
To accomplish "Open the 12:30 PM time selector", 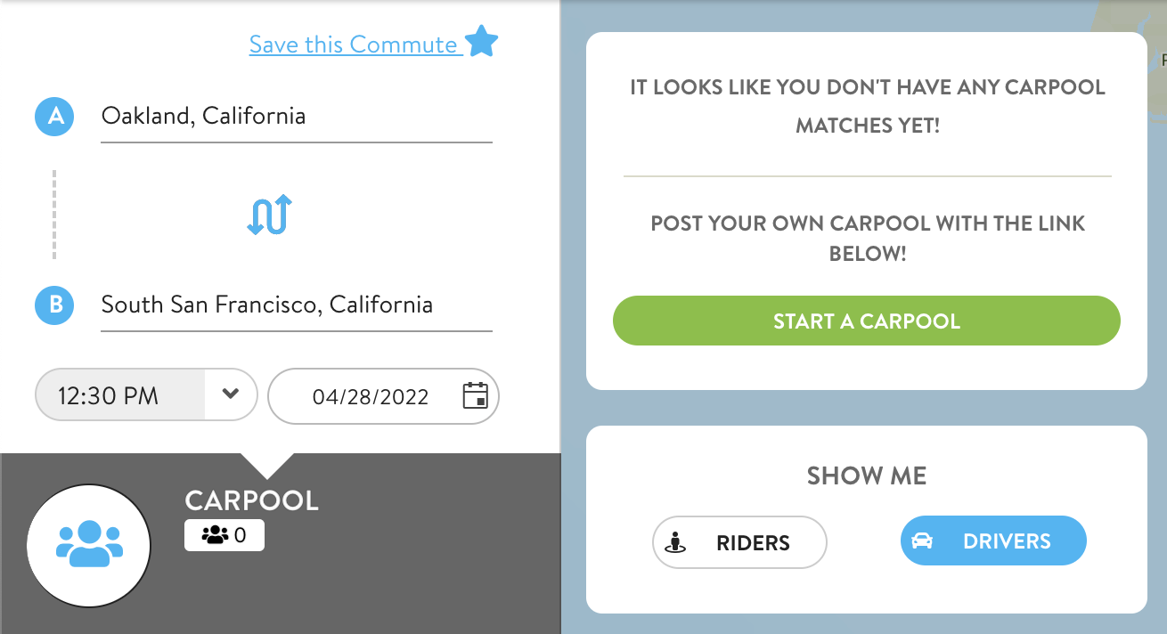I will pos(146,395).
